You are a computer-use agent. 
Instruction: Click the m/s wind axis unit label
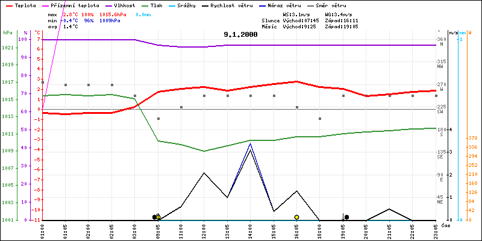click(454, 32)
